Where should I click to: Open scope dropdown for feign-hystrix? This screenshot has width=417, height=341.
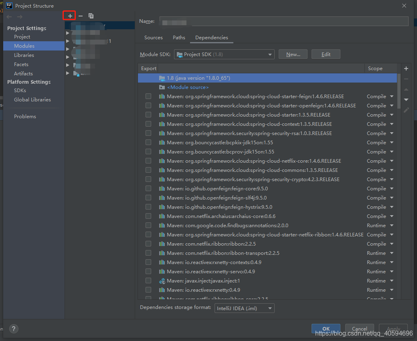click(392, 207)
